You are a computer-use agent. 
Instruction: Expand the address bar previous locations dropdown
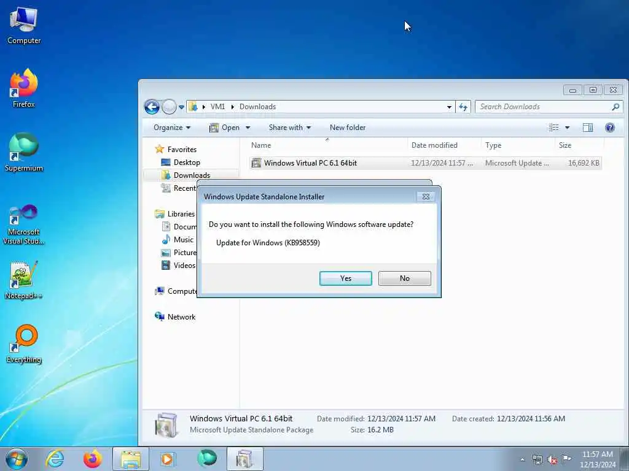[449, 107]
